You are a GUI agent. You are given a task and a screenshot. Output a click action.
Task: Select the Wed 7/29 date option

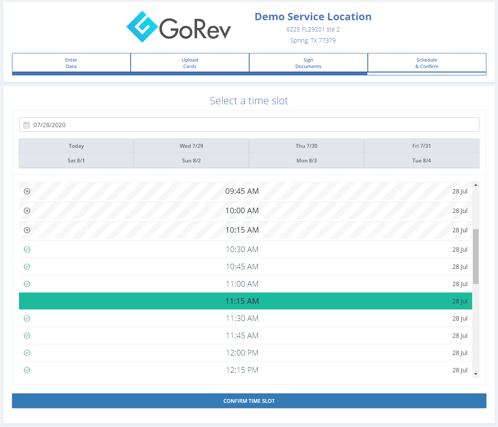click(191, 146)
